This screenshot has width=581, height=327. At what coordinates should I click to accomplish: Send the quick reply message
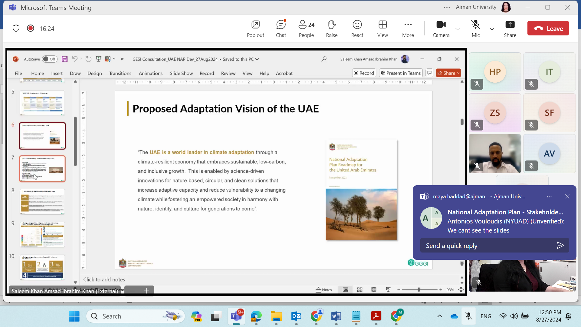click(x=560, y=245)
